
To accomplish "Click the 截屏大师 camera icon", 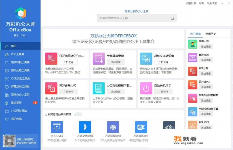I will 193,58.
